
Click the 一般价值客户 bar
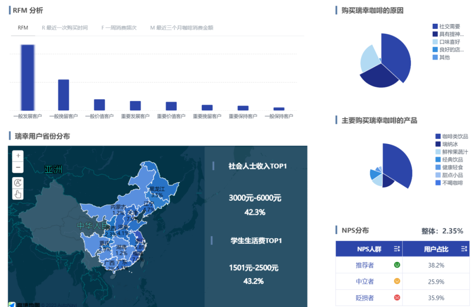point(99,105)
